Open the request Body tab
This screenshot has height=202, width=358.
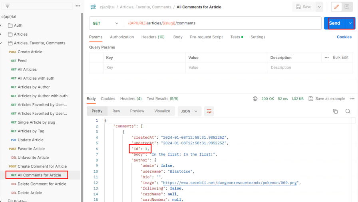pos(178,37)
